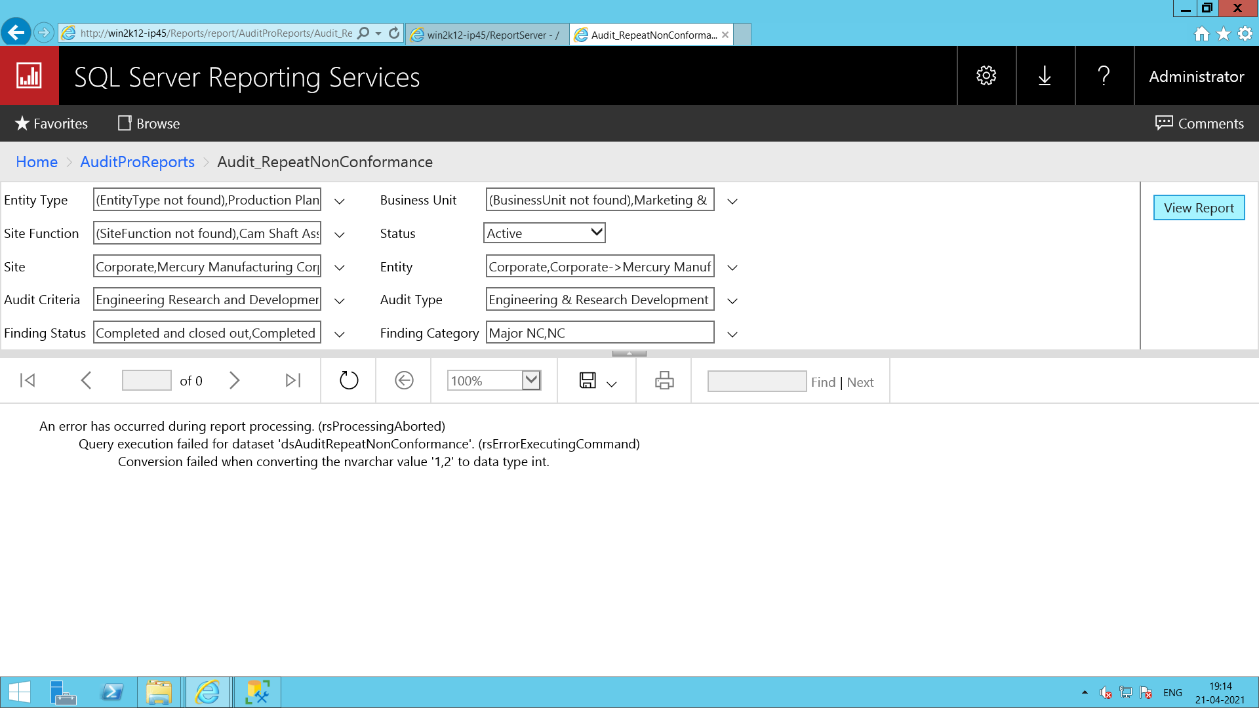The image size is (1259, 708).
Task: Open Server Manager from the taskbar
Action: pos(64,692)
